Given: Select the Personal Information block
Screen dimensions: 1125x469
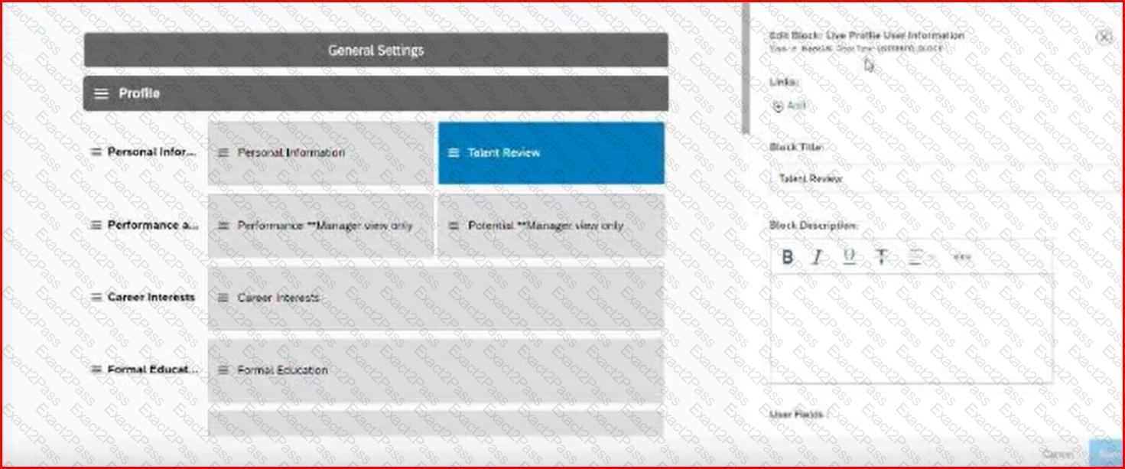Looking at the screenshot, I should point(320,153).
